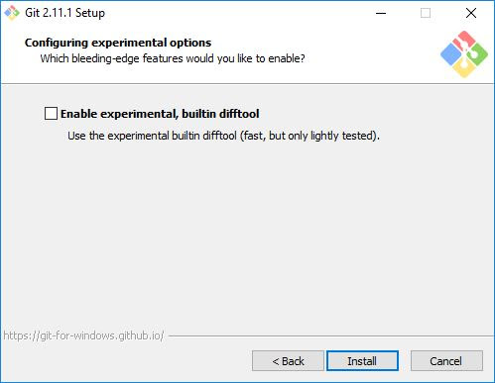This screenshot has width=495, height=383.
Task: Go to previous page with Back button
Action: click(288, 361)
